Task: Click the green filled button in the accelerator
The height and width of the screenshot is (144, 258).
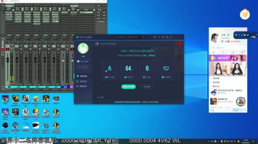Action: click(129, 87)
